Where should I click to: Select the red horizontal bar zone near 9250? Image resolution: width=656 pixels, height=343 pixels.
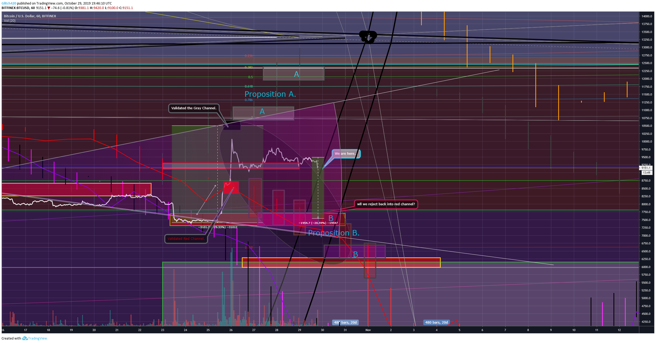pyautogui.click(x=231, y=166)
